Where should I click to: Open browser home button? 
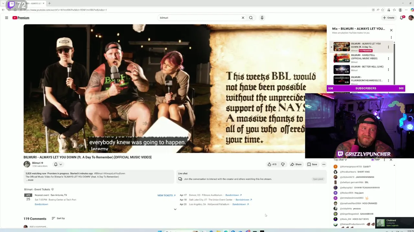15,10
